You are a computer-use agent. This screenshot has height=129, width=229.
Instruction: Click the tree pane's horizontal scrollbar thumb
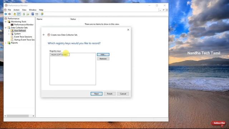[18, 116]
